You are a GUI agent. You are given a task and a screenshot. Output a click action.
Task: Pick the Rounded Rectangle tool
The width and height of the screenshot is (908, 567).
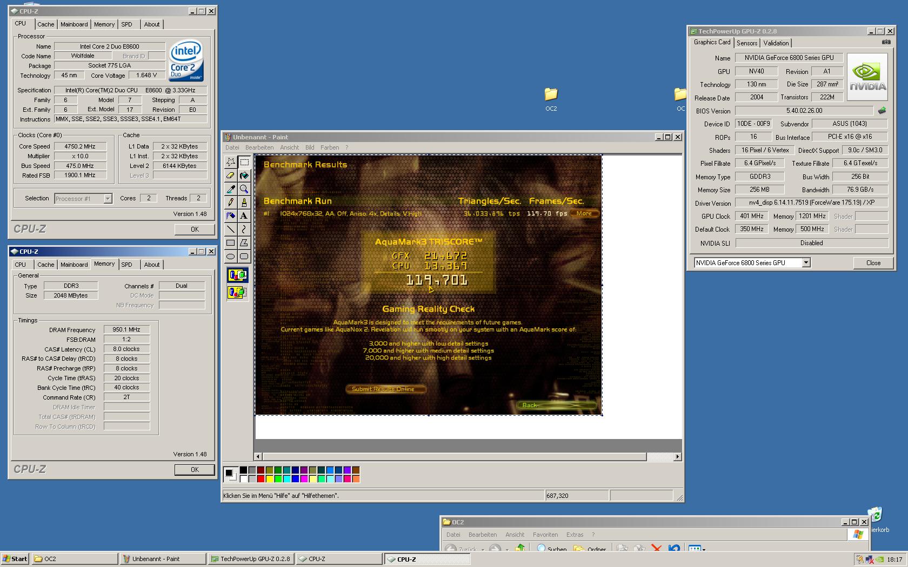[244, 256]
